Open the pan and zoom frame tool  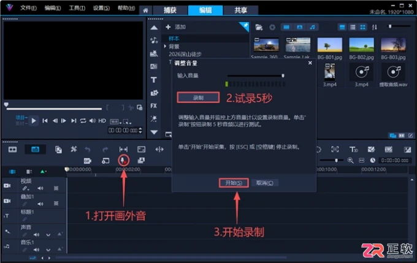coord(141,150)
